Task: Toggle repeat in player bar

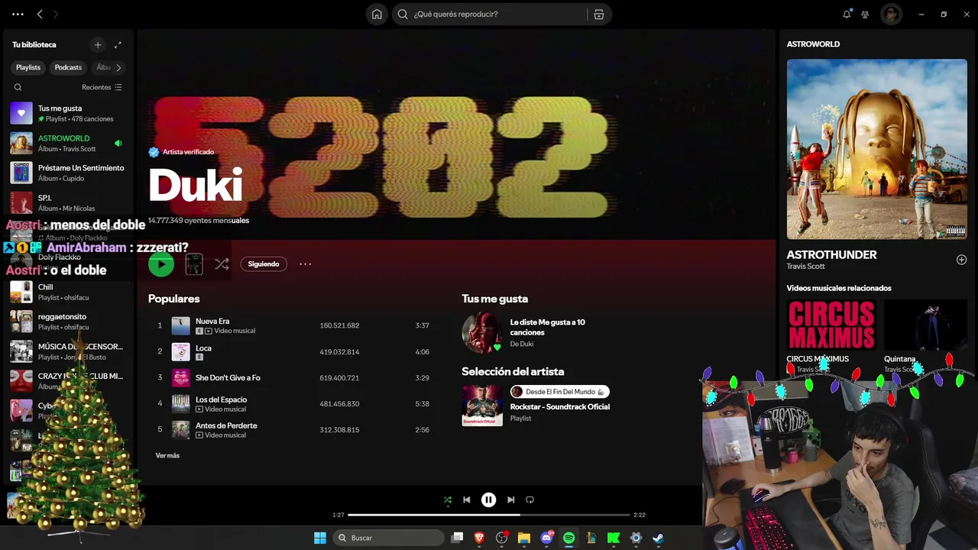Action: click(529, 500)
